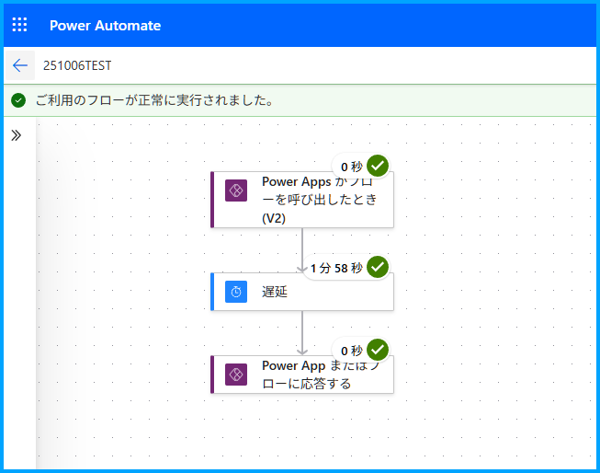Click the 0 秒 badge on trigger card
This screenshot has height=473, width=600.
coord(352,167)
